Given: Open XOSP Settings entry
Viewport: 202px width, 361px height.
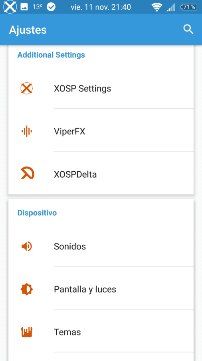Looking at the screenshot, I should 101,89.
